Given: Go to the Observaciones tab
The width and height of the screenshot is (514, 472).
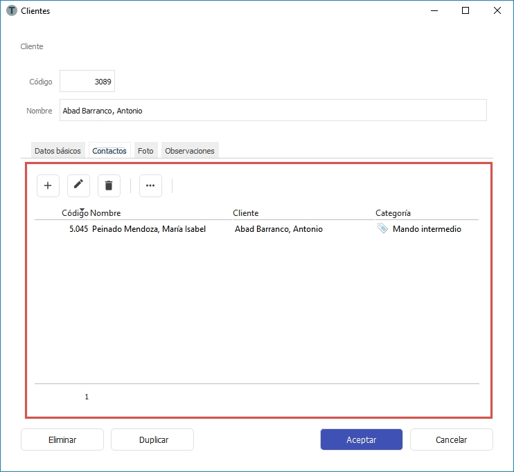Looking at the screenshot, I should pyautogui.click(x=190, y=150).
